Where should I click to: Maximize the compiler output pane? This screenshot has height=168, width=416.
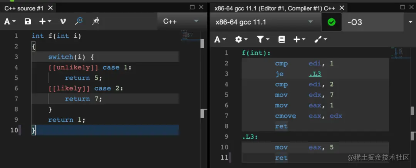pos(403,7)
